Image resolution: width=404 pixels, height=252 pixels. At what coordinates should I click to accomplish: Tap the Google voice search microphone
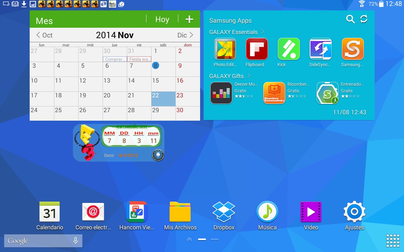pos(75,241)
